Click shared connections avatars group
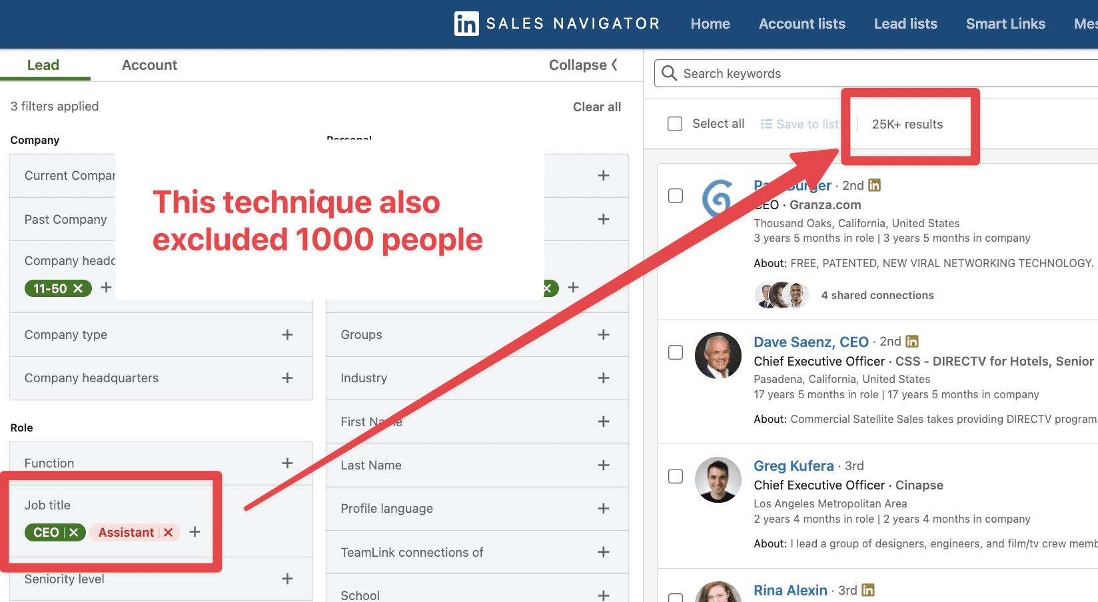The image size is (1098, 602). point(782,295)
